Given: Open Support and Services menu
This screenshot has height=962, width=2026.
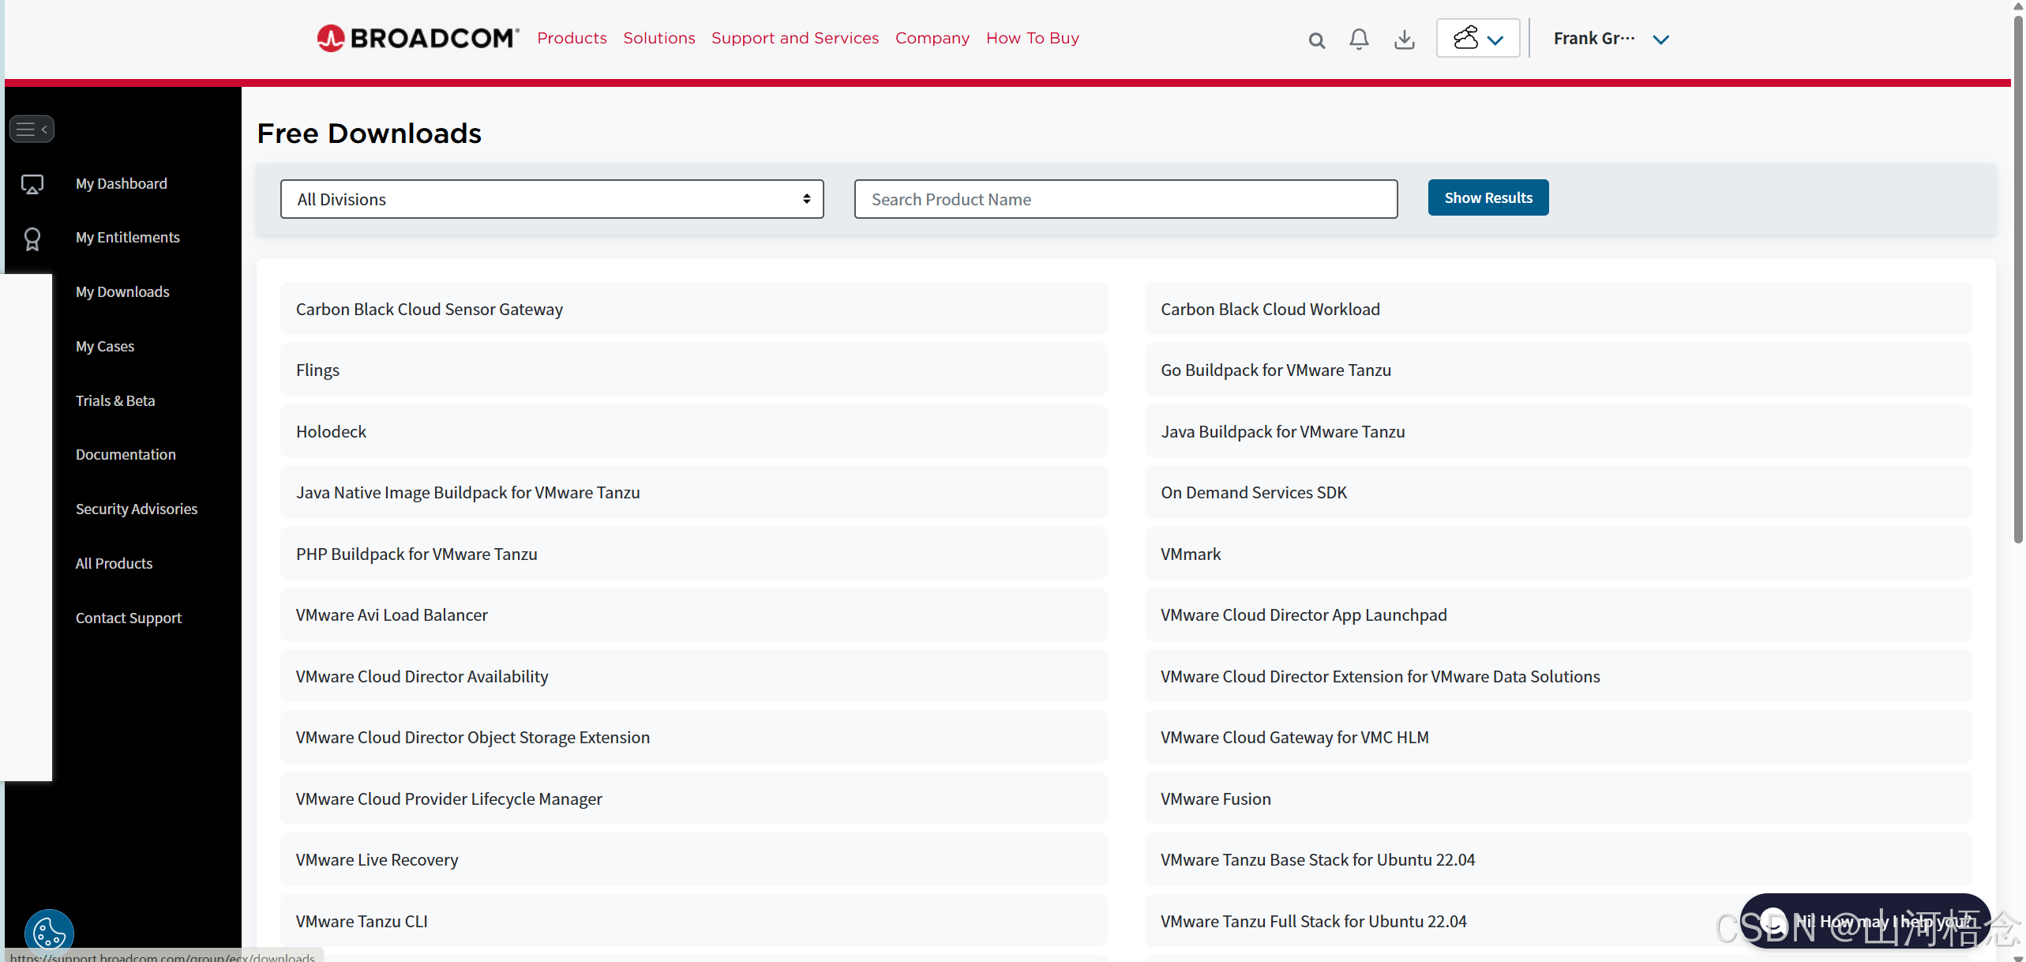Looking at the screenshot, I should click(x=794, y=38).
